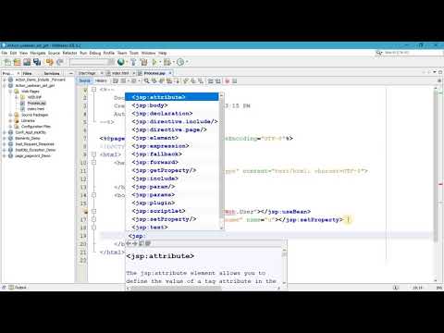Screen dimensions: 444x333
Task: Select the WEB-INF folder in project tree
Action: pos(34,97)
